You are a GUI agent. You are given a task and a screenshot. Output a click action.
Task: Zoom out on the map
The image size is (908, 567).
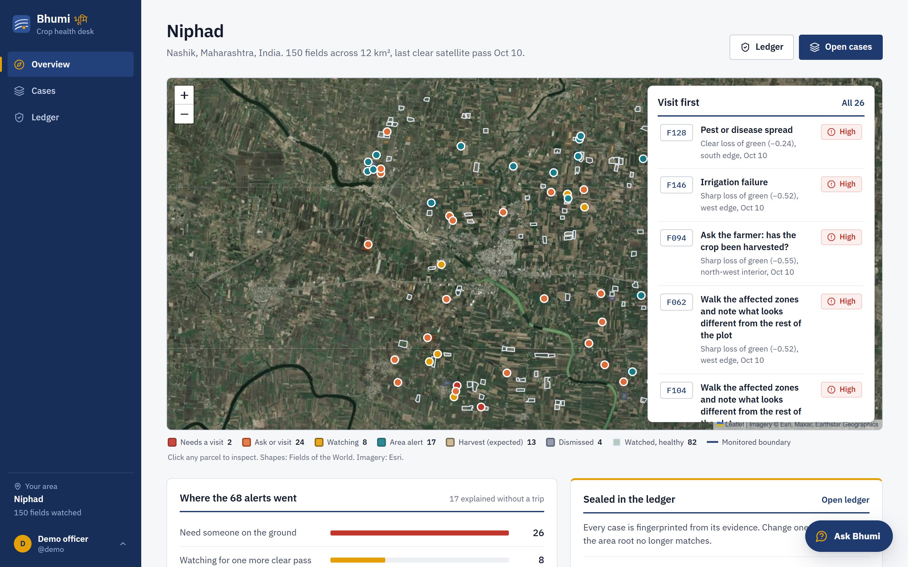click(x=184, y=114)
